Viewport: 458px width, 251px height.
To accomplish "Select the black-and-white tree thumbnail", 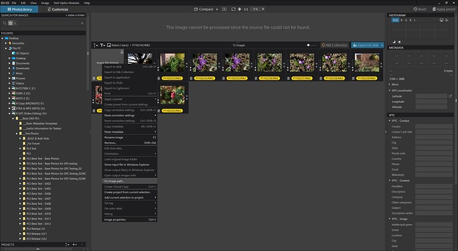I will point(140,58).
